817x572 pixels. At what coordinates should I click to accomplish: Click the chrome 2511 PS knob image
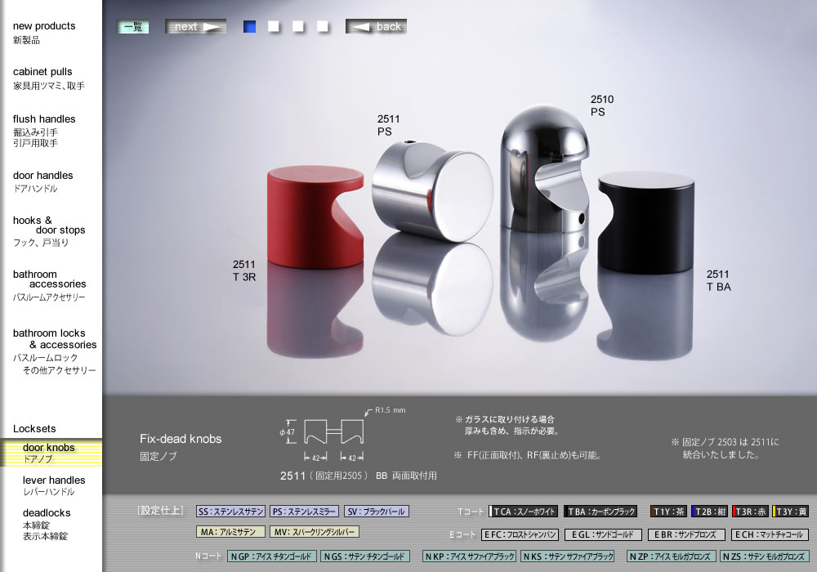click(x=432, y=190)
